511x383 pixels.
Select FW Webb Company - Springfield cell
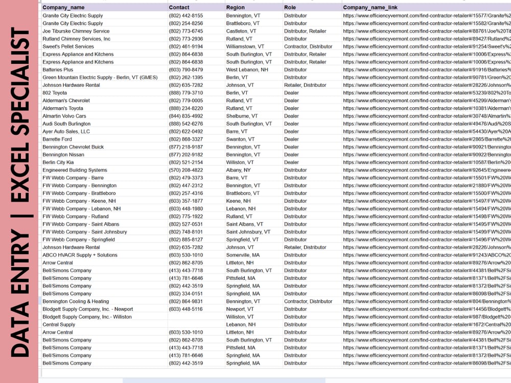pyautogui.click(x=105, y=240)
